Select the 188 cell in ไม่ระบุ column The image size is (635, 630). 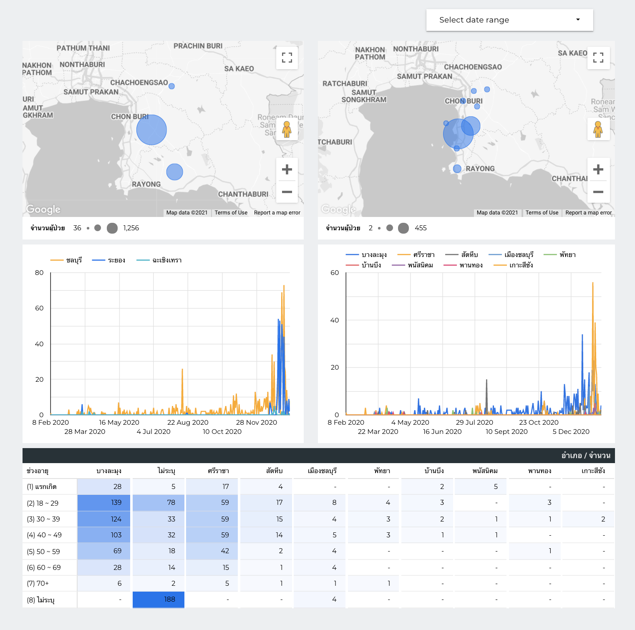click(159, 600)
